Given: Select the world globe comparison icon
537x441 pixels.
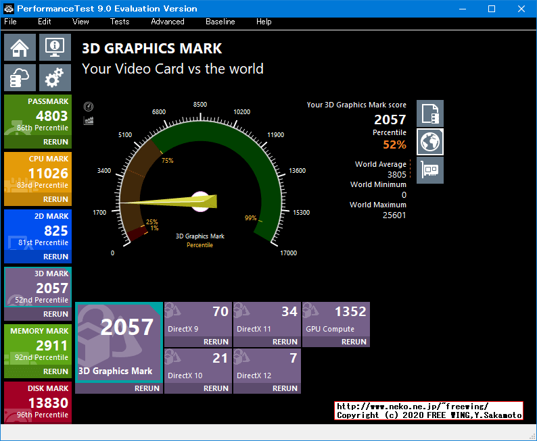Looking at the screenshot, I should pyautogui.click(x=430, y=142).
